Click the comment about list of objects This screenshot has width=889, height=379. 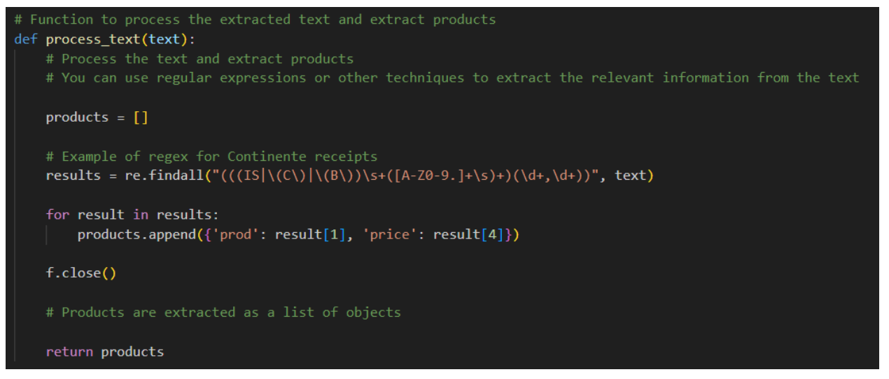pyautogui.click(x=223, y=313)
